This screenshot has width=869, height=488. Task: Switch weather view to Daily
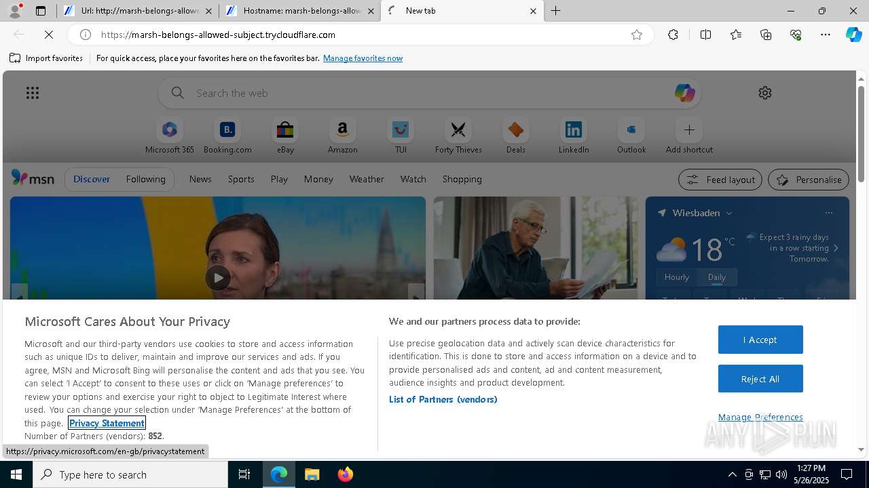717,277
